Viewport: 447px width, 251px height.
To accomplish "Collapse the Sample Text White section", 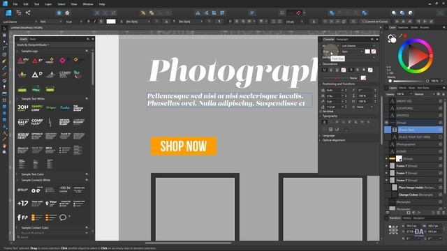I will click(x=17, y=99).
